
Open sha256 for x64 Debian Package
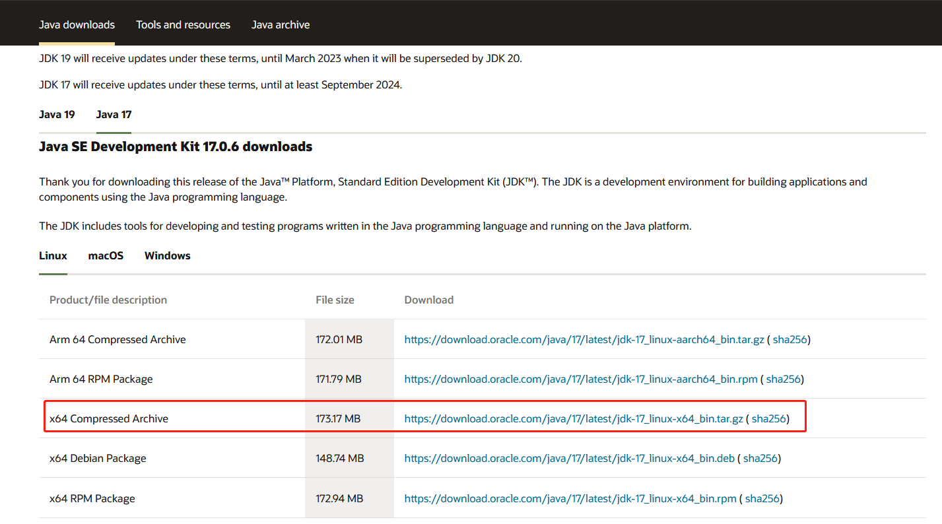point(760,459)
